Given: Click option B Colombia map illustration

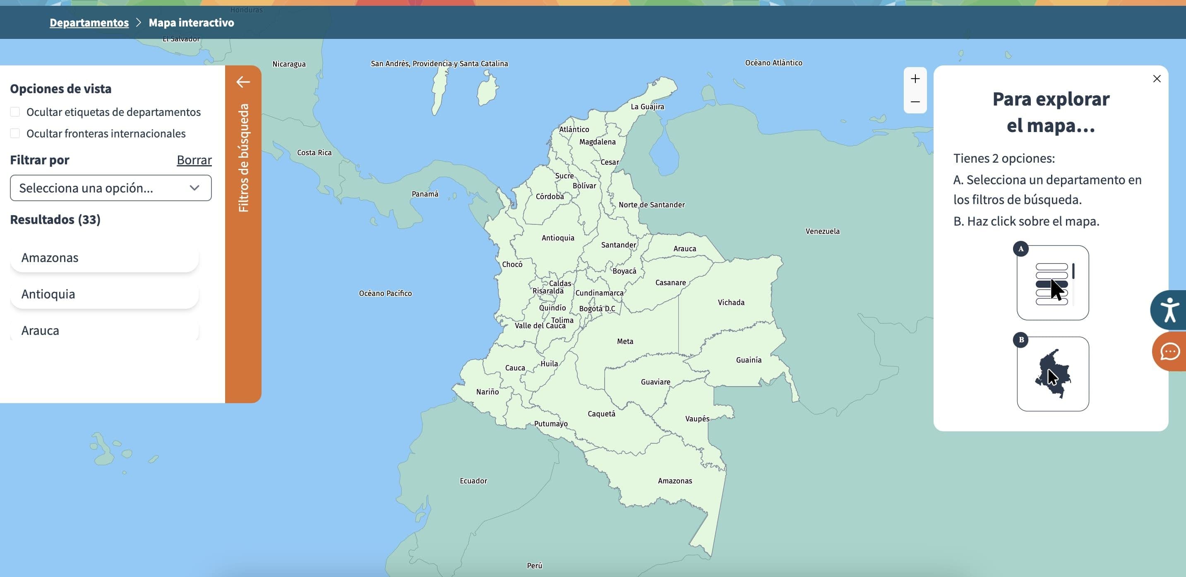Looking at the screenshot, I should click(1052, 373).
